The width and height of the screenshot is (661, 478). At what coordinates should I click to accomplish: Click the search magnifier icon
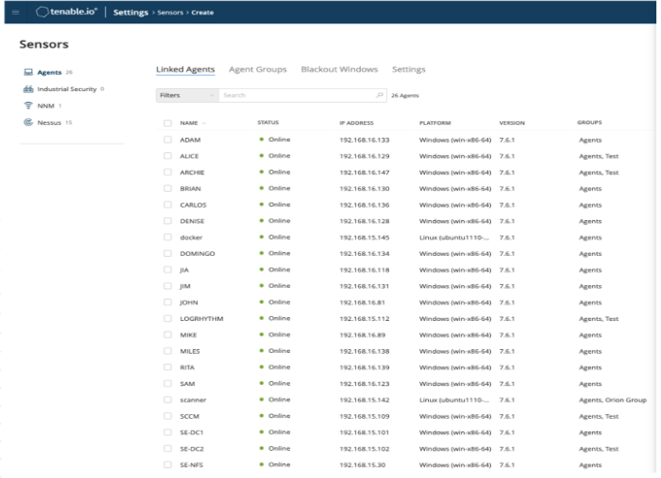coord(380,95)
